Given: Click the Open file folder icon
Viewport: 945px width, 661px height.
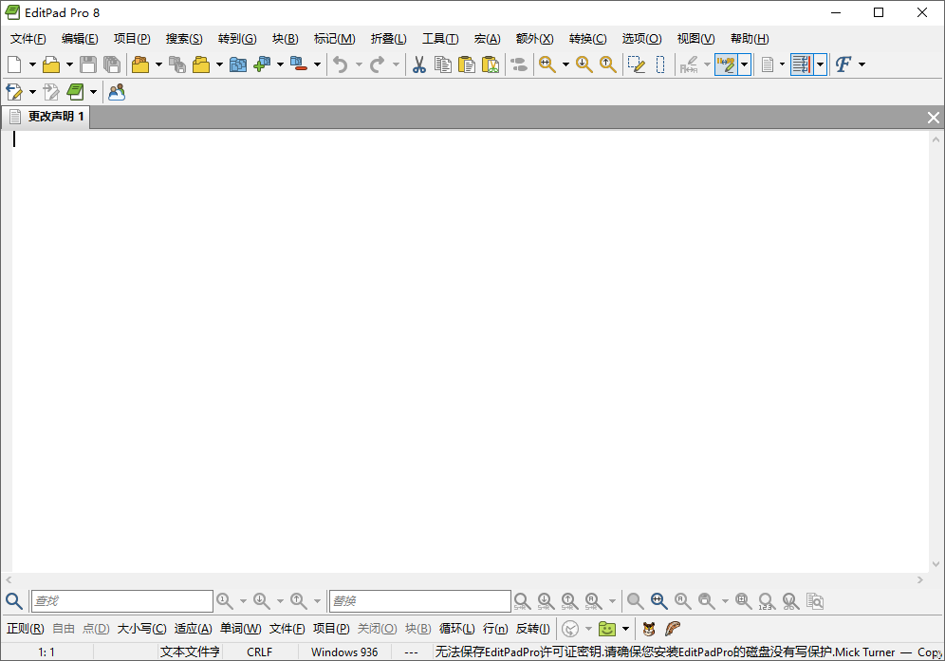Looking at the screenshot, I should [51, 64].
